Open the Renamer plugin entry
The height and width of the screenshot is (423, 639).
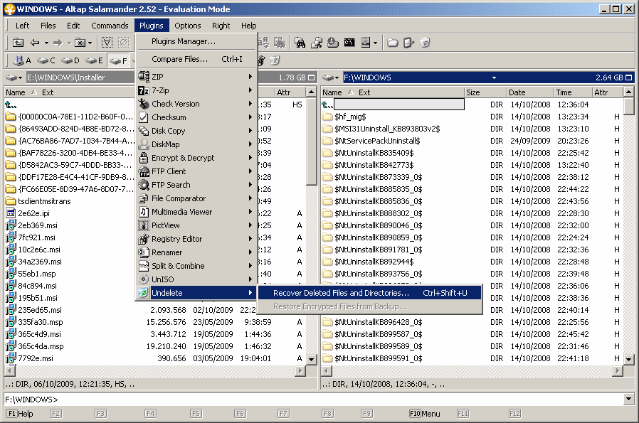pyautogui.click(x=196, y=252)
